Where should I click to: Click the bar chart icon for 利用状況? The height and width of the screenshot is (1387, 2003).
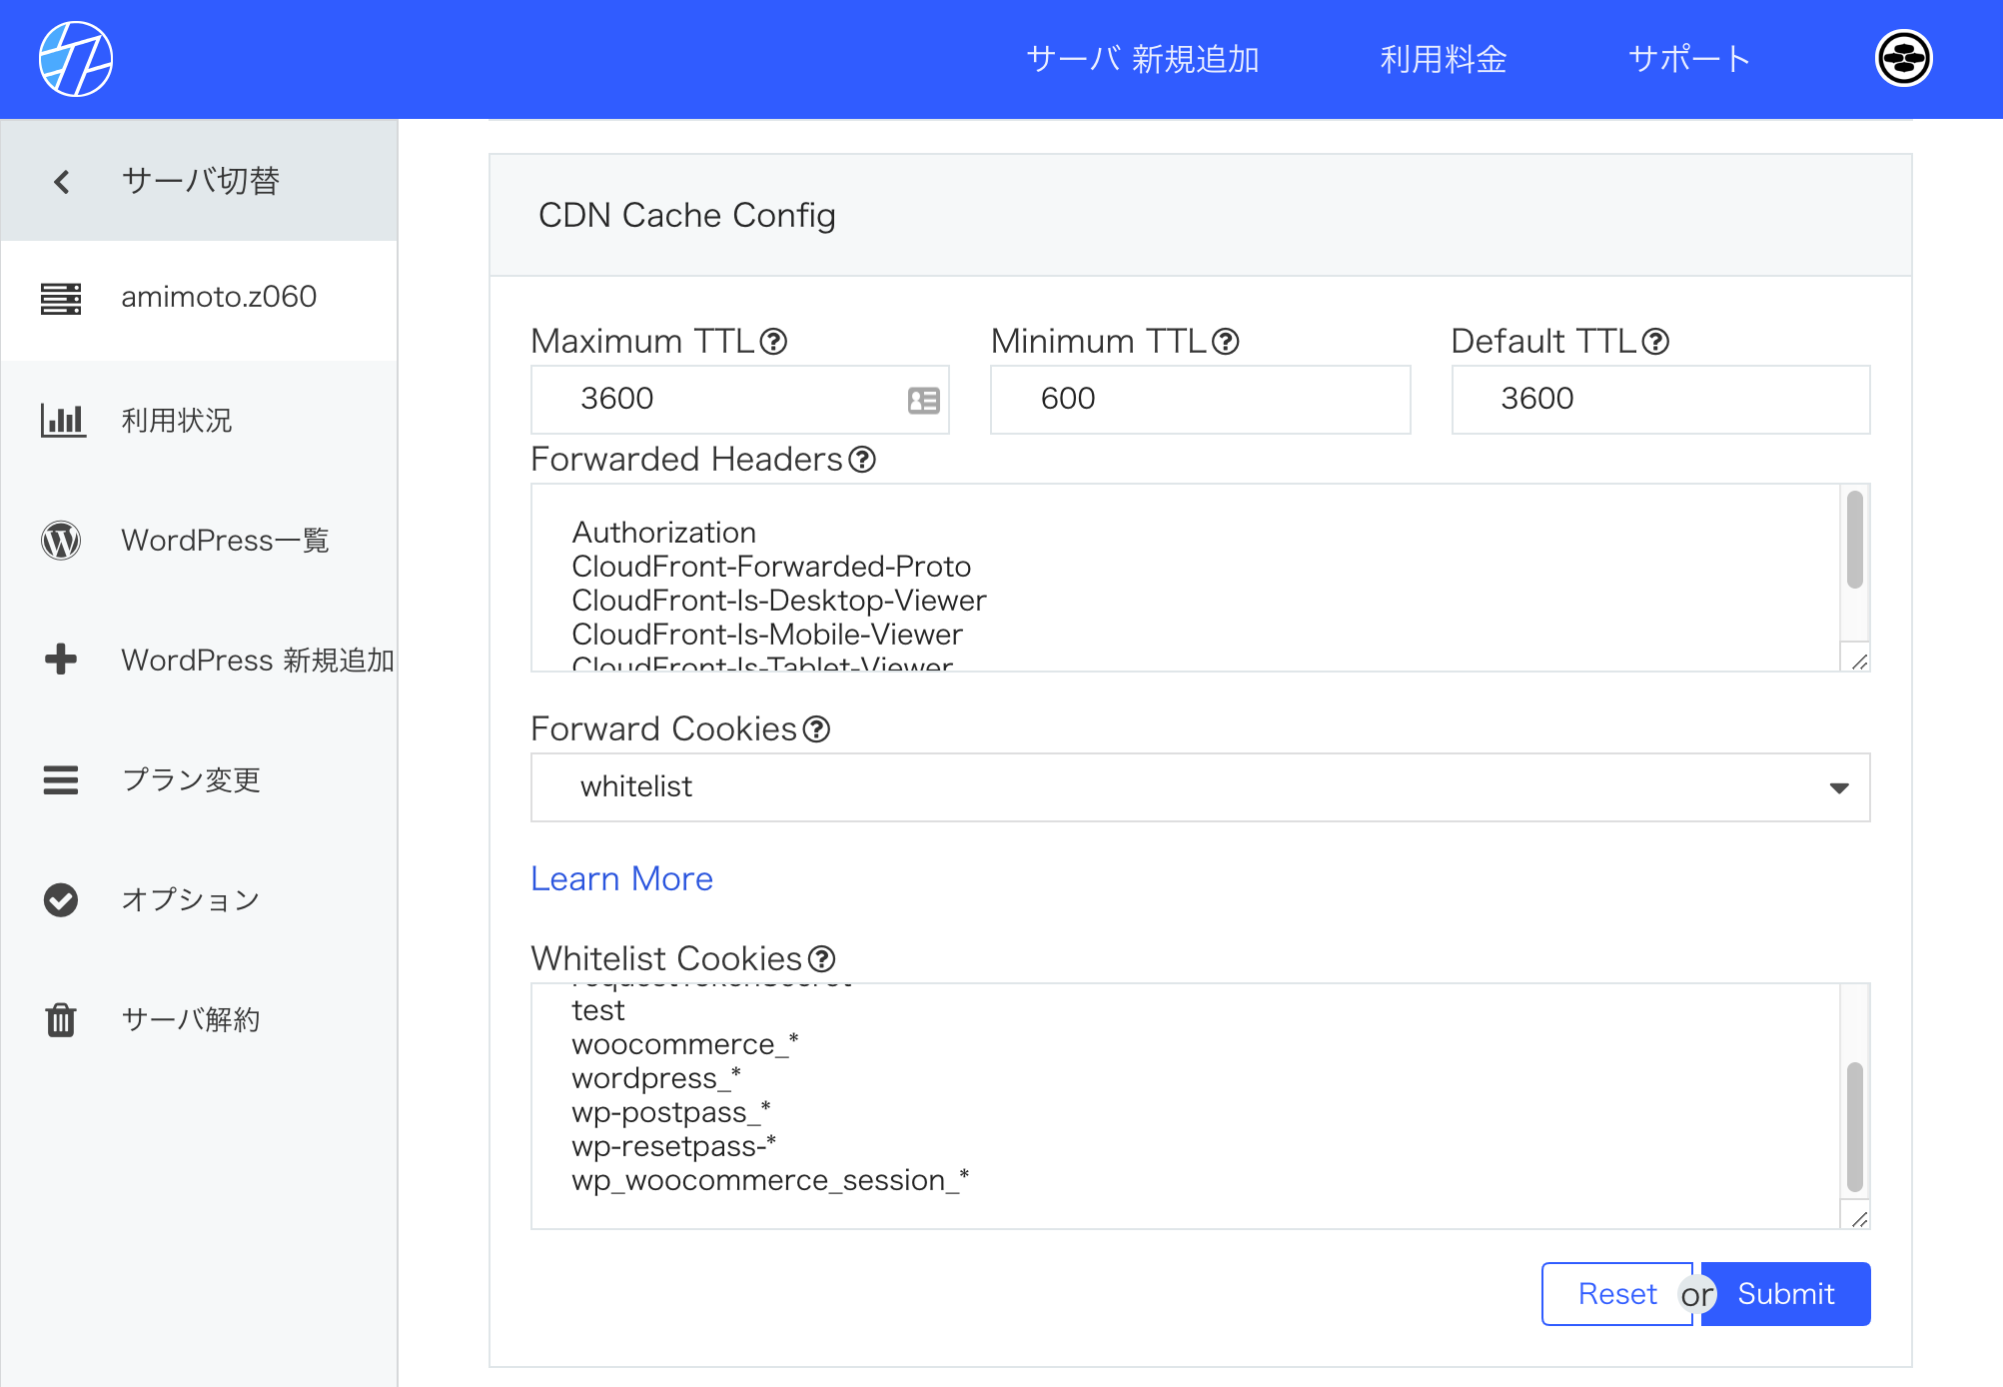[62, 420]
